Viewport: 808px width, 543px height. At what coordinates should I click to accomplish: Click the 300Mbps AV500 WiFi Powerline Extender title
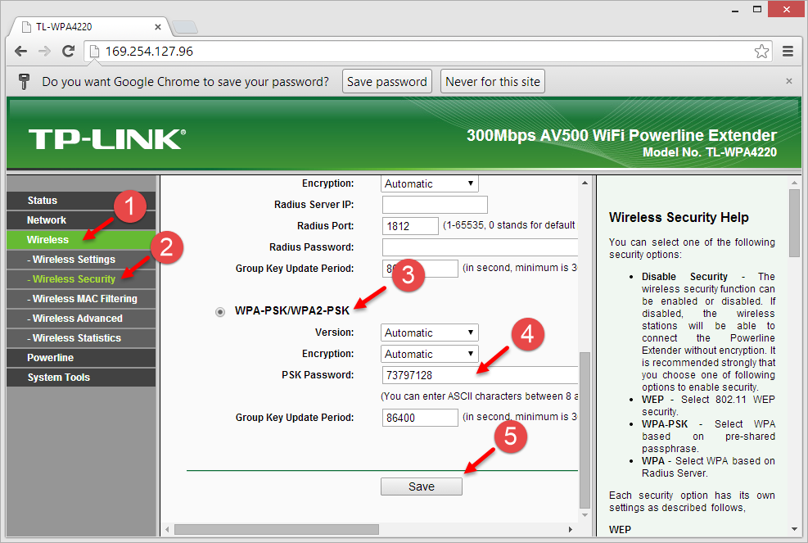pyautogui.click(x=621, y=135)
